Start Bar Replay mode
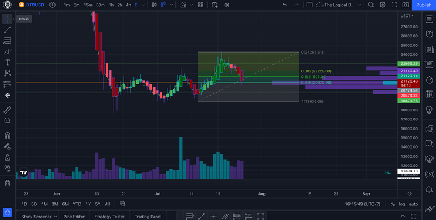436x220 pixels. pos(227,5)
